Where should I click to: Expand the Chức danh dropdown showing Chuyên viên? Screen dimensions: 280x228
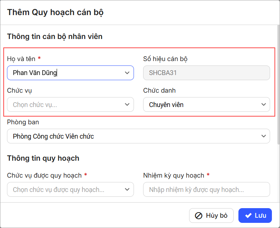click(x=202, y=104)
